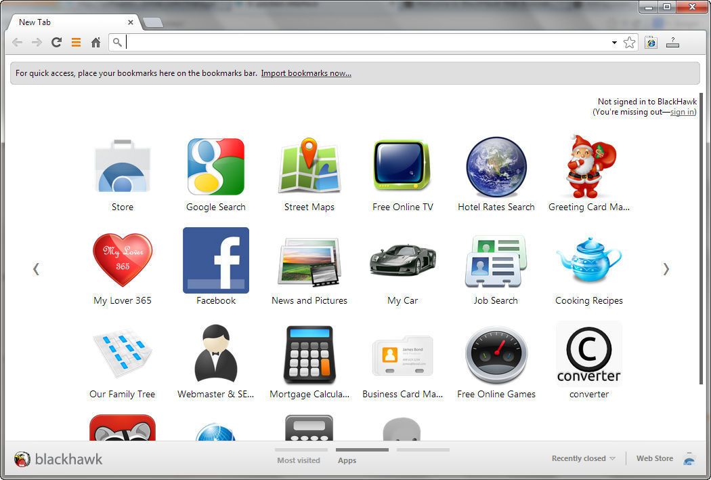Image resolution: width=711 pixels, height=480 pixels.
Task: Launch the My Car app
Action: click(403, 260)
